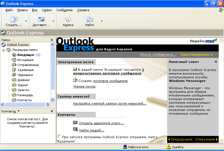Open the Найти button dropdown arrow
Viewport: 224px width, 151px height.
102,21
